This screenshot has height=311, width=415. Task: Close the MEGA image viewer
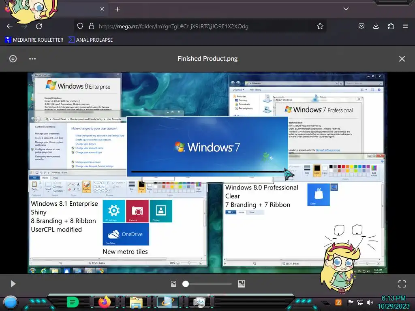click(x=402, y=59)
